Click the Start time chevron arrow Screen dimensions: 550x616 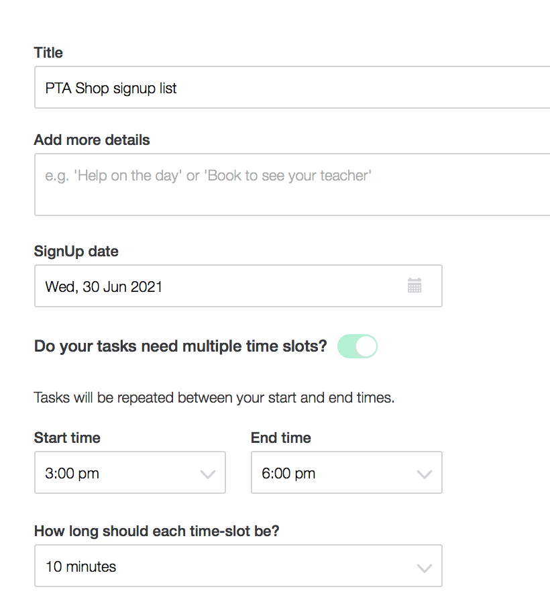(x=208, y=474)
